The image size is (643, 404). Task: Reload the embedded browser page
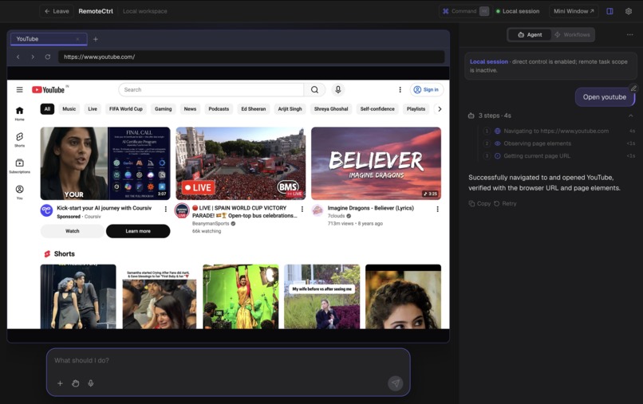click(48, 57)
